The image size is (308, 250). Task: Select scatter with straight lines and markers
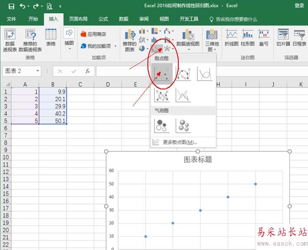pos(162,95)
